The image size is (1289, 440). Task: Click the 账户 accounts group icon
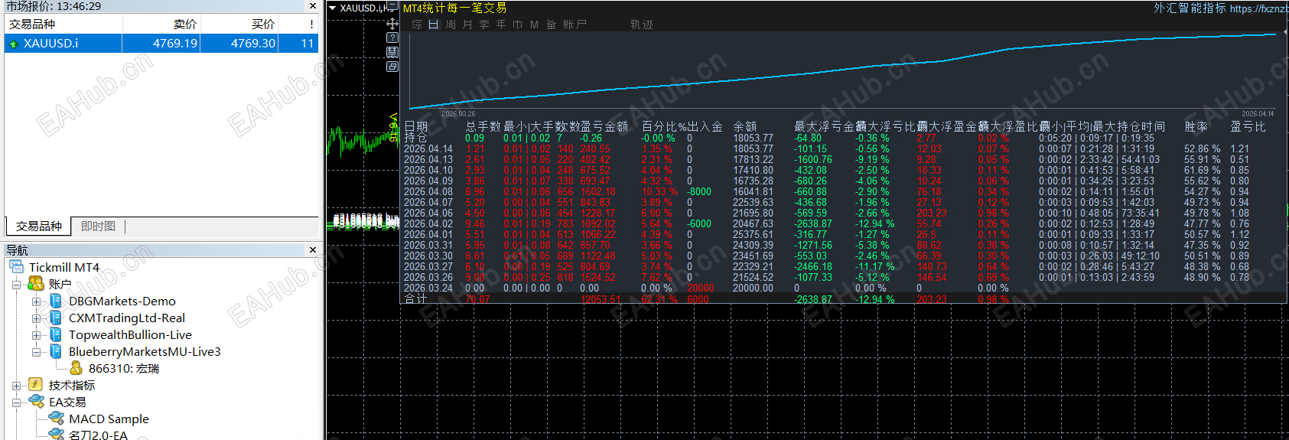point(36,284)
